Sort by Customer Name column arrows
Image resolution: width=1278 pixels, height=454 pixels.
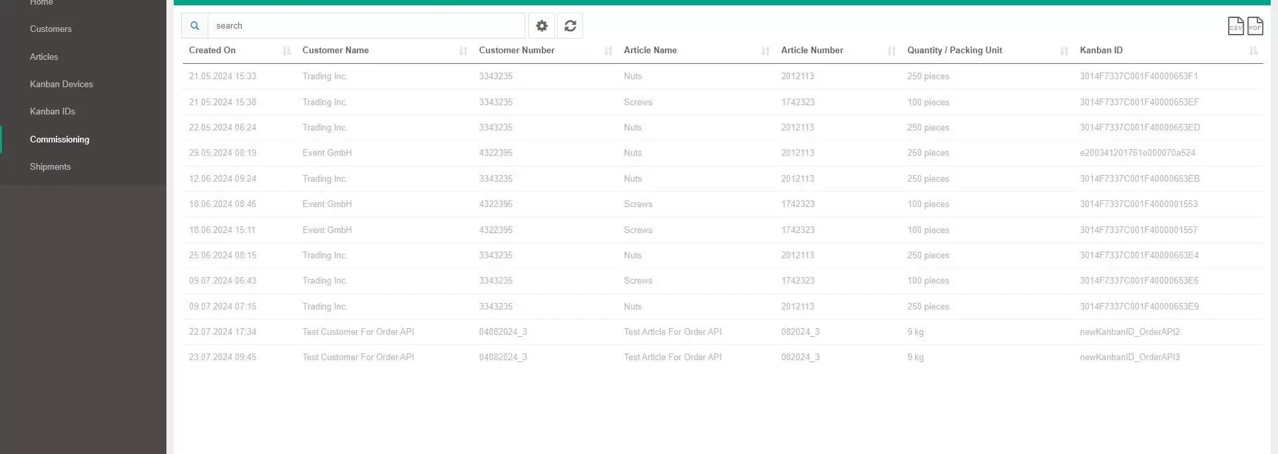point(463,51)
